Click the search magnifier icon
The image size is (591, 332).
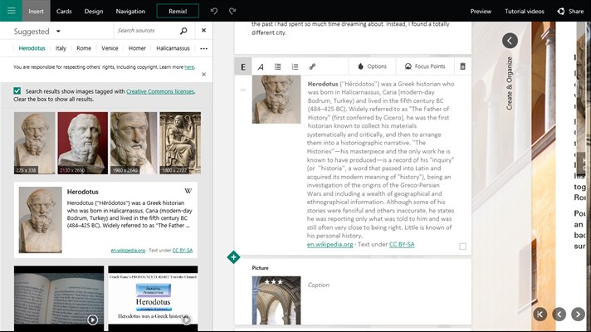tap(183, 31)
